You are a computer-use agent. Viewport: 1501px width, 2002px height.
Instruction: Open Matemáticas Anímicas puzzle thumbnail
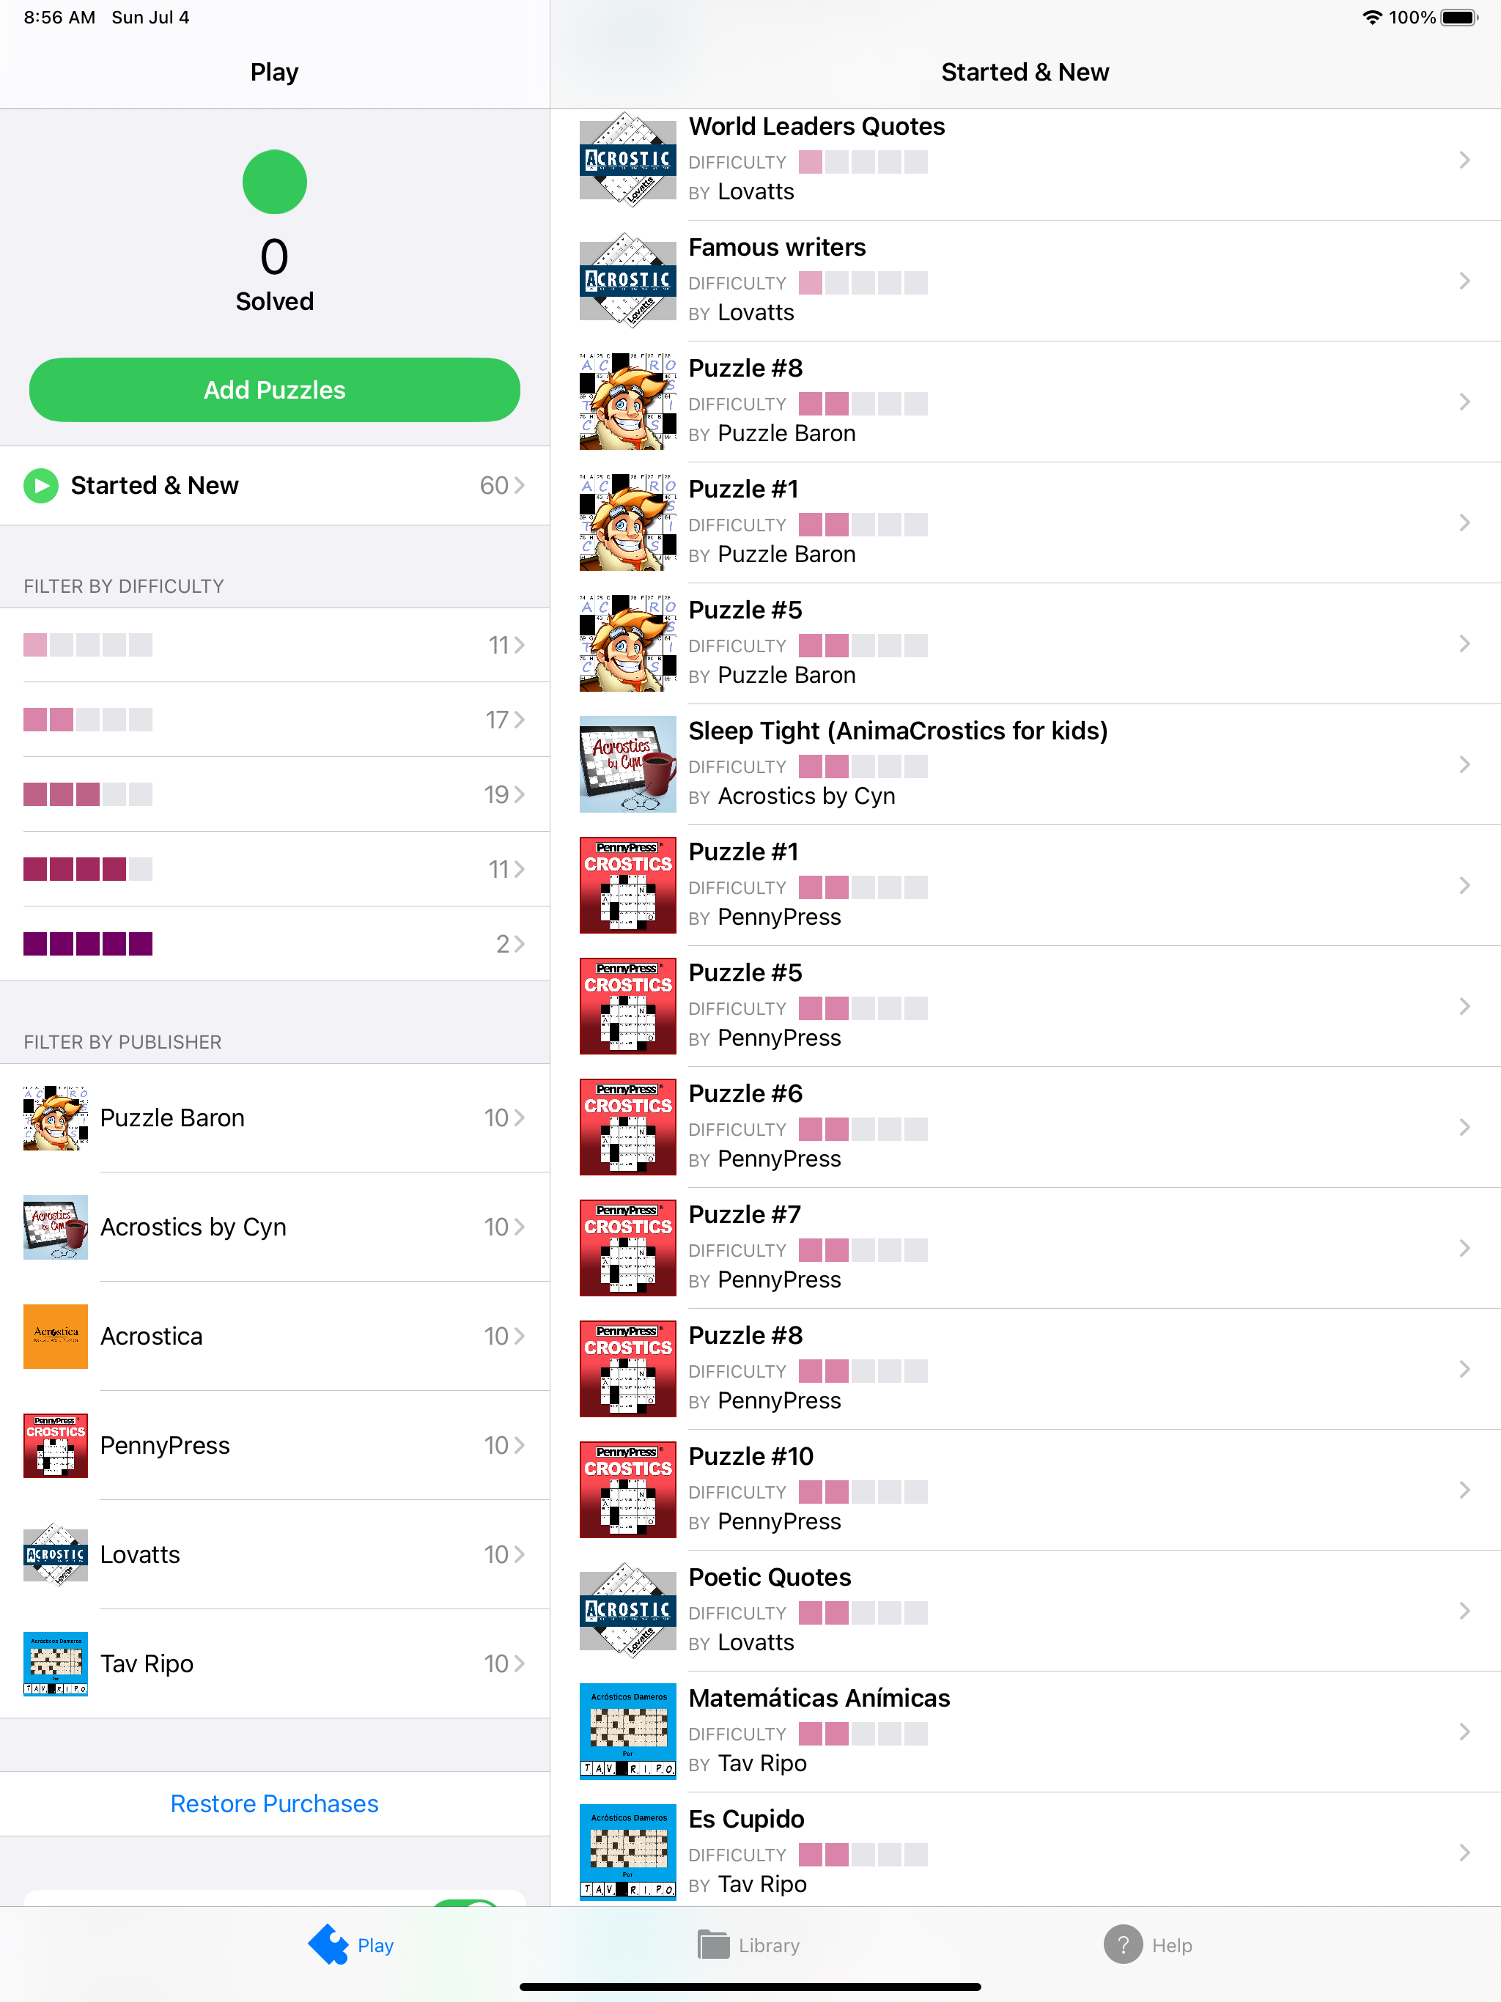click(627, 1732)
